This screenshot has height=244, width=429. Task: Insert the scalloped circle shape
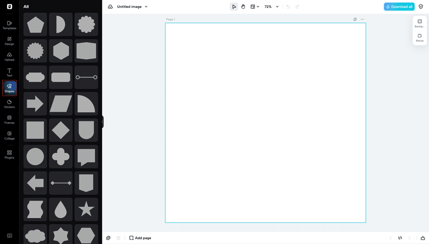86,25
